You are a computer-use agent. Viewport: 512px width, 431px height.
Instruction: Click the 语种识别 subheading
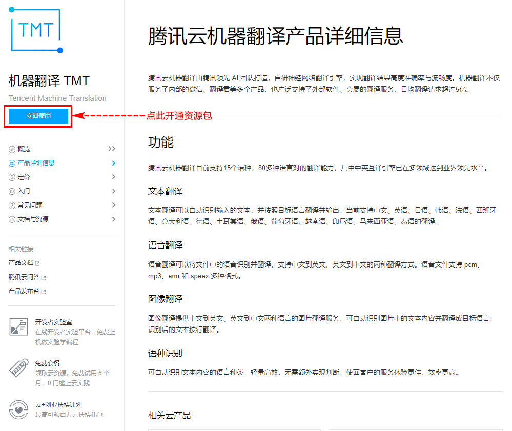[x=165, y=353]
